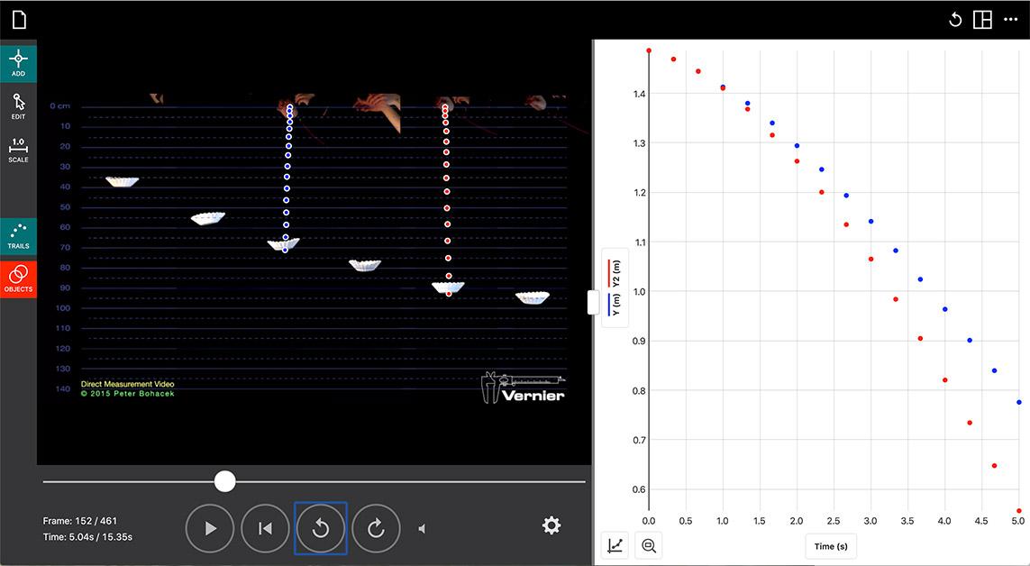Open the Time (s) axis label selector
This screenshot has width=1030, height=566.
(830, 545)
